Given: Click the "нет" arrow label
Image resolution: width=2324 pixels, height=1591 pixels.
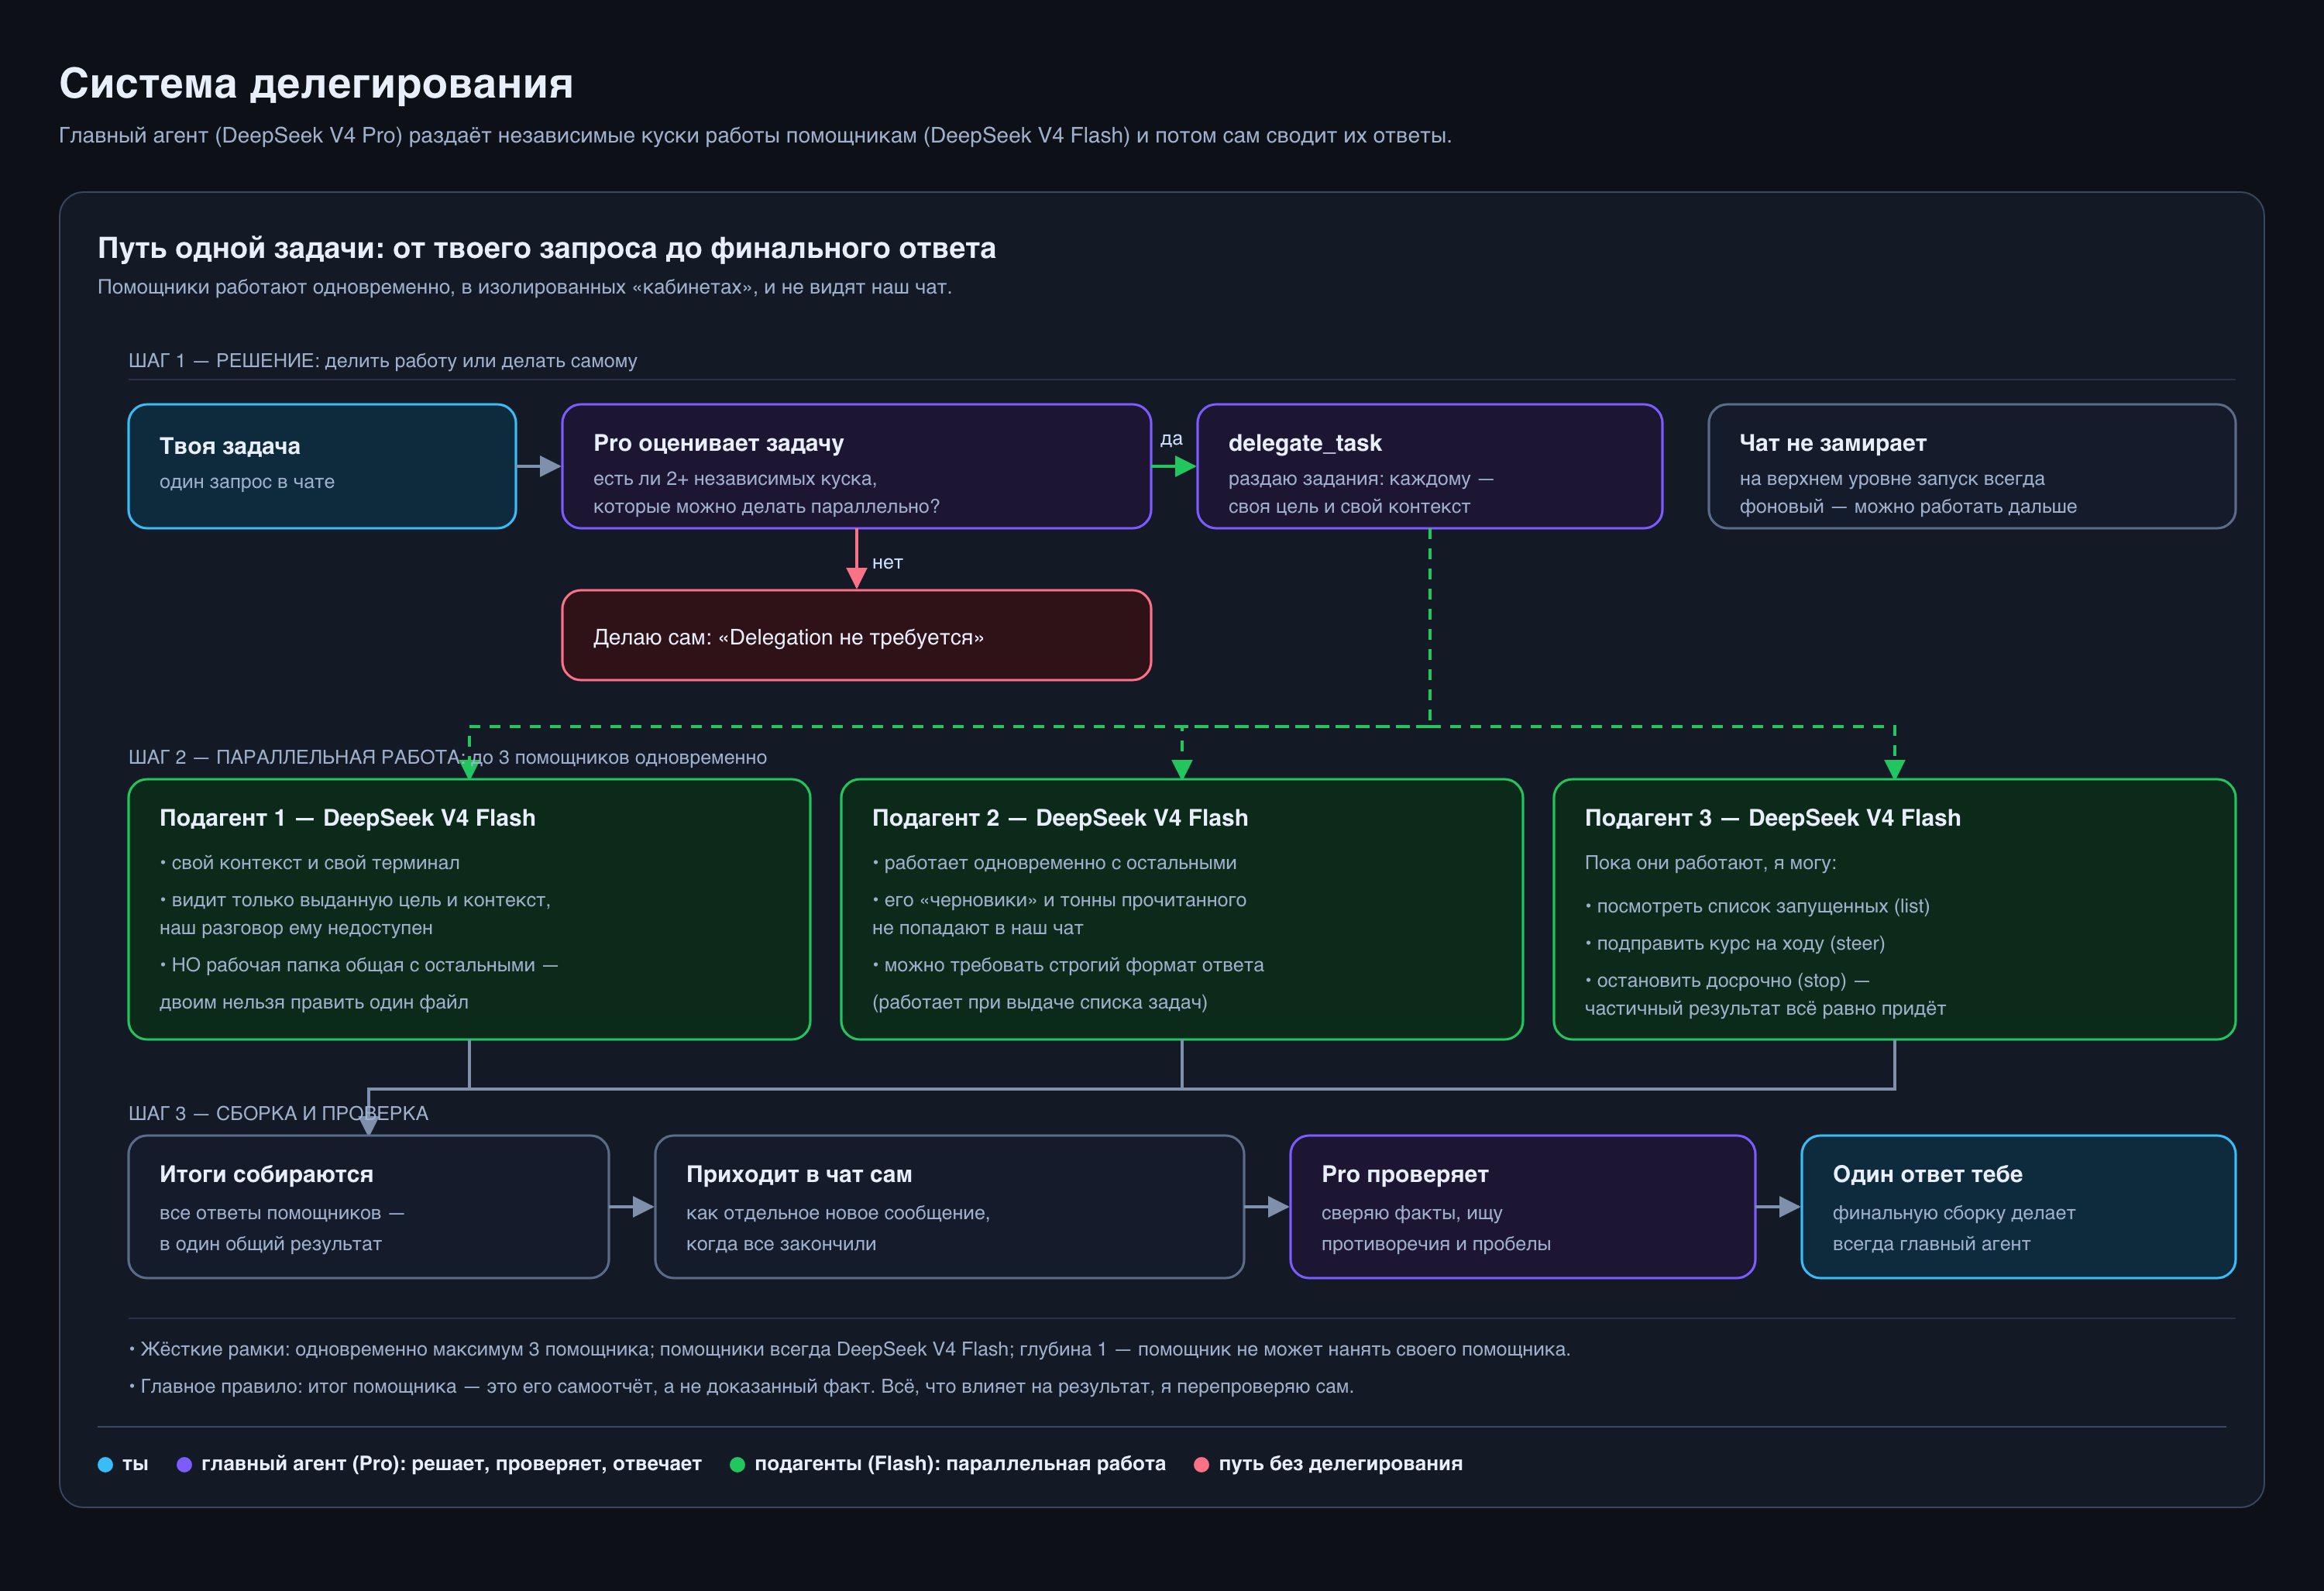Looking at the screenshot, I should coord(887,562).
